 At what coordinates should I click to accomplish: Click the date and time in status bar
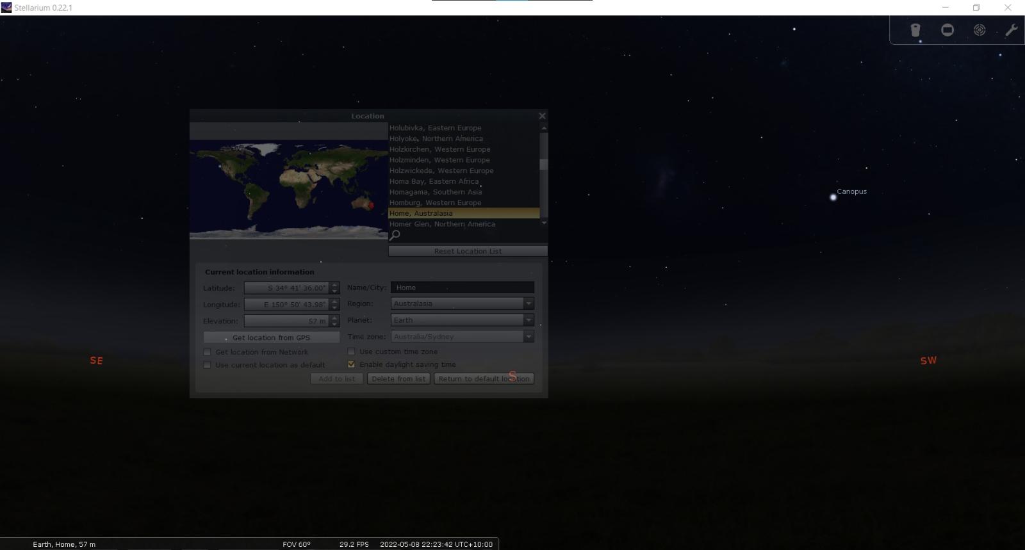tap(436, 544)
